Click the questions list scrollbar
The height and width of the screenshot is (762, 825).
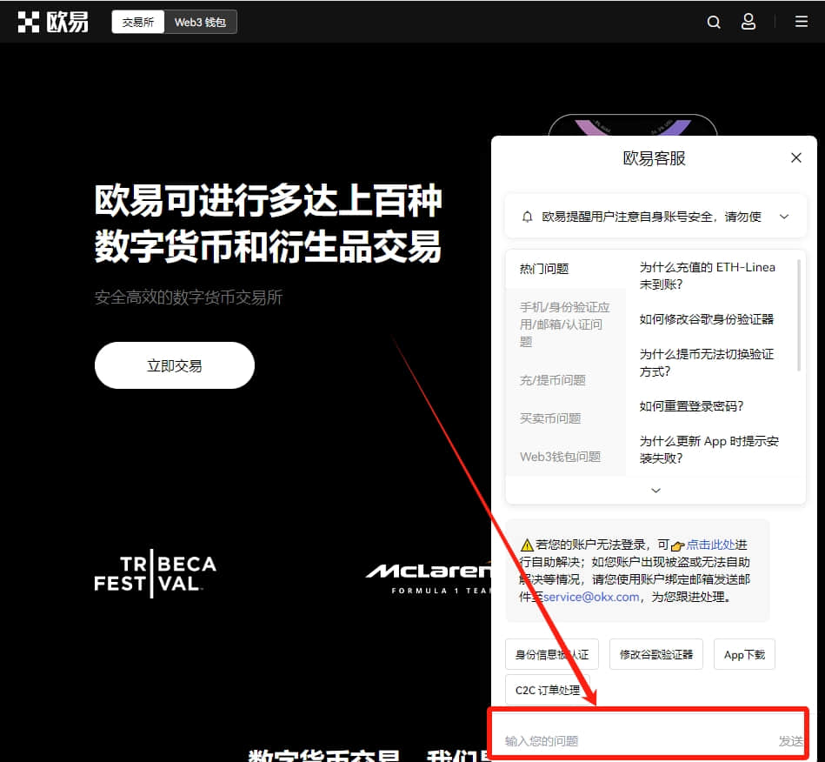point(799,316)
